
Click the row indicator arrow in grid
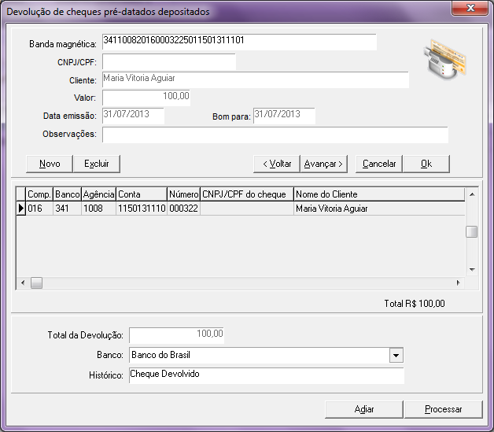click(21, 209)
